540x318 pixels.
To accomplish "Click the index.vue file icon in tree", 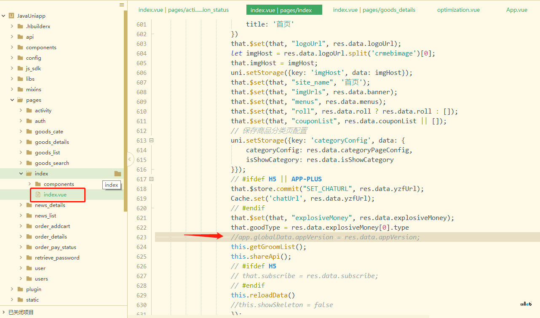I will point(38,195).
